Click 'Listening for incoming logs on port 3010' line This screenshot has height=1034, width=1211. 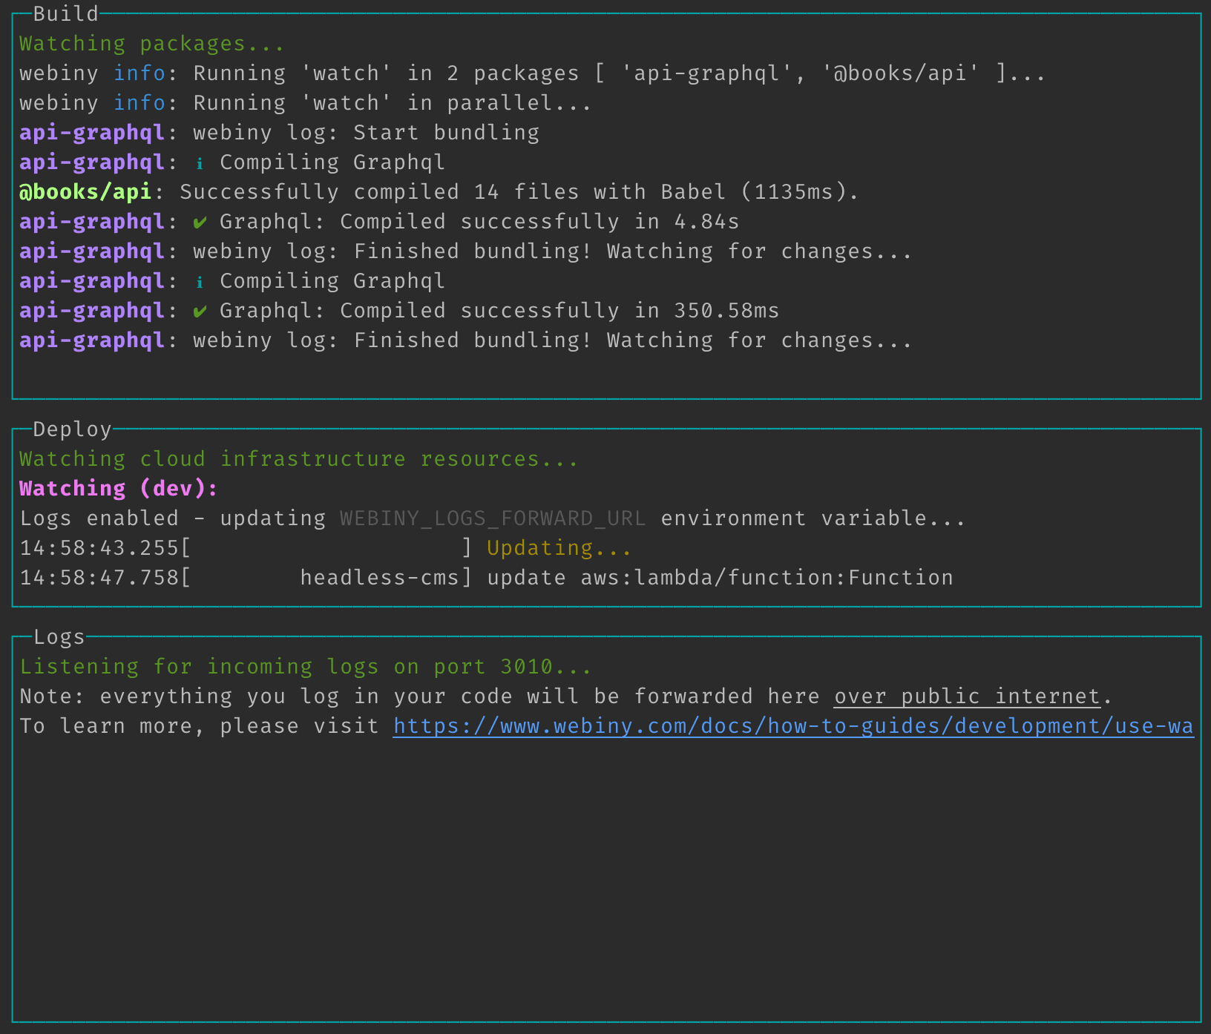[x=305, y=667]
